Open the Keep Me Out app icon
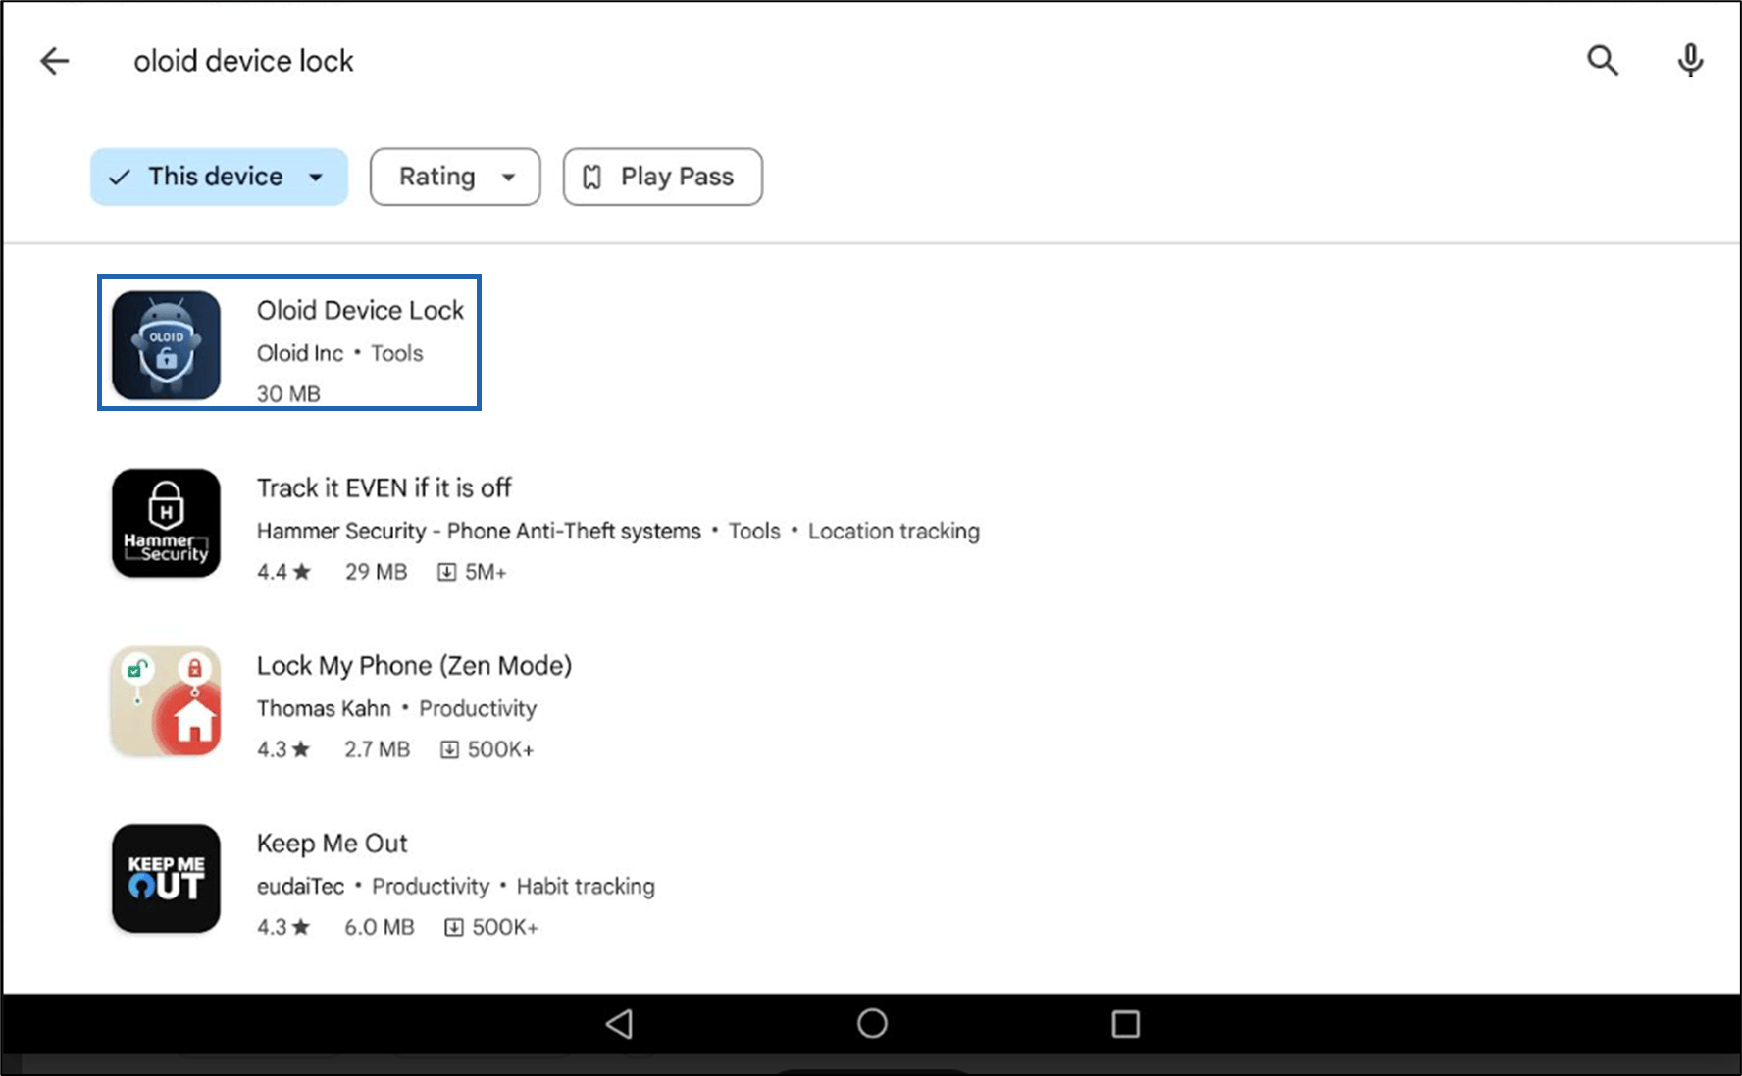 [166, 878]
